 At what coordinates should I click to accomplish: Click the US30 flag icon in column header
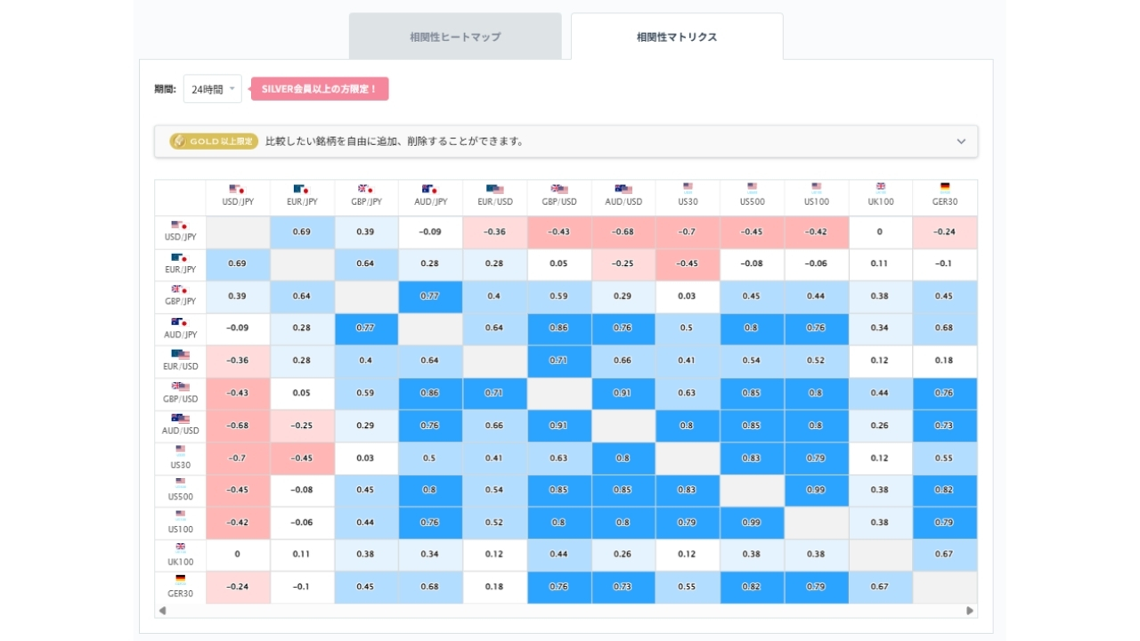point(688,188)
